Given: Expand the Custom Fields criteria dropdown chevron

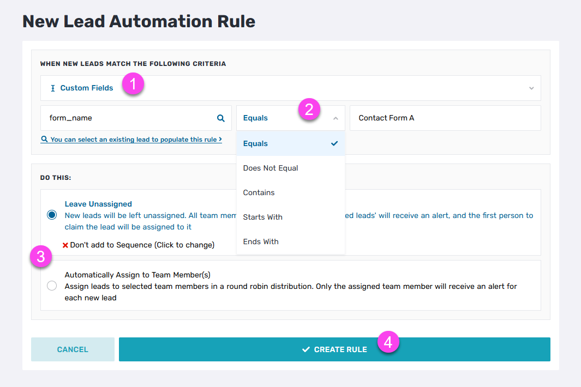Looking at the screenshot, I should 531,88.
